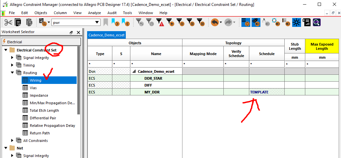The image size is (341, 158).
Task: Open the Differential Pair worksheet
Action: pyautogui.click(x=43, y=118)
